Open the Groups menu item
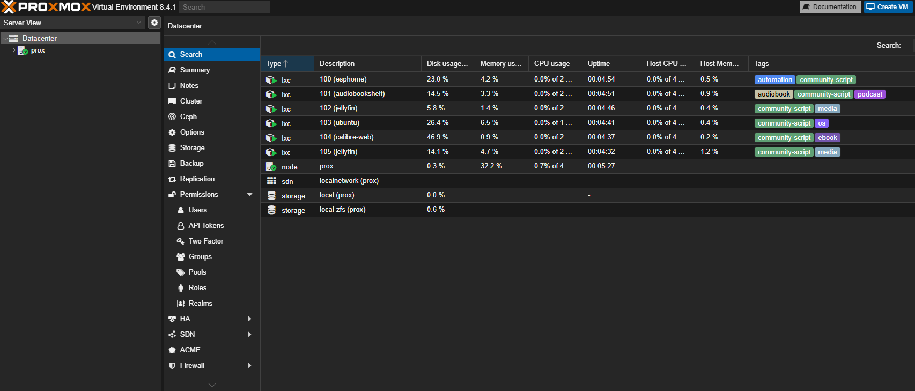915x391 pixels. coord(212,257)
